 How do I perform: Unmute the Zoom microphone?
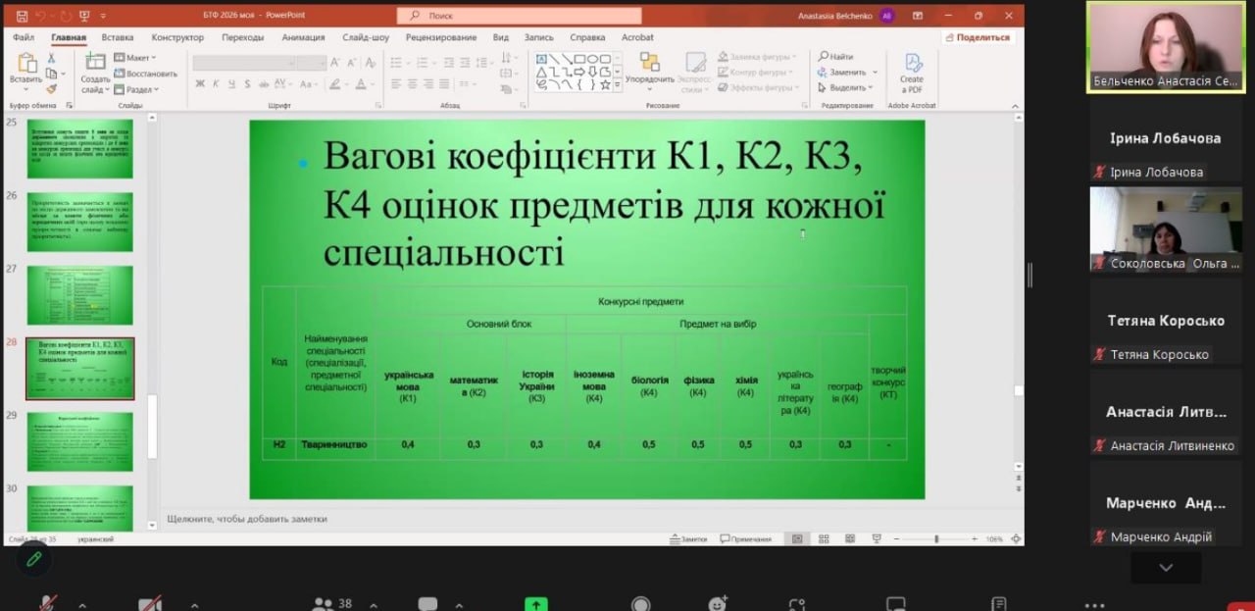click(46, 604)
